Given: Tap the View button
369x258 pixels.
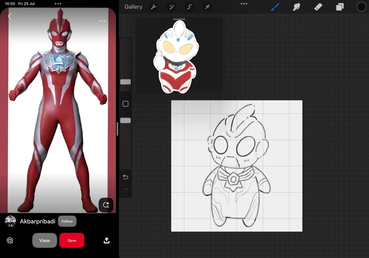Looking at the screenshot, I should click(x=45, y=240).
